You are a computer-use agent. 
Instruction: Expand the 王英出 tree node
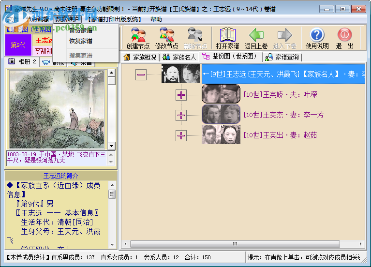181,135
